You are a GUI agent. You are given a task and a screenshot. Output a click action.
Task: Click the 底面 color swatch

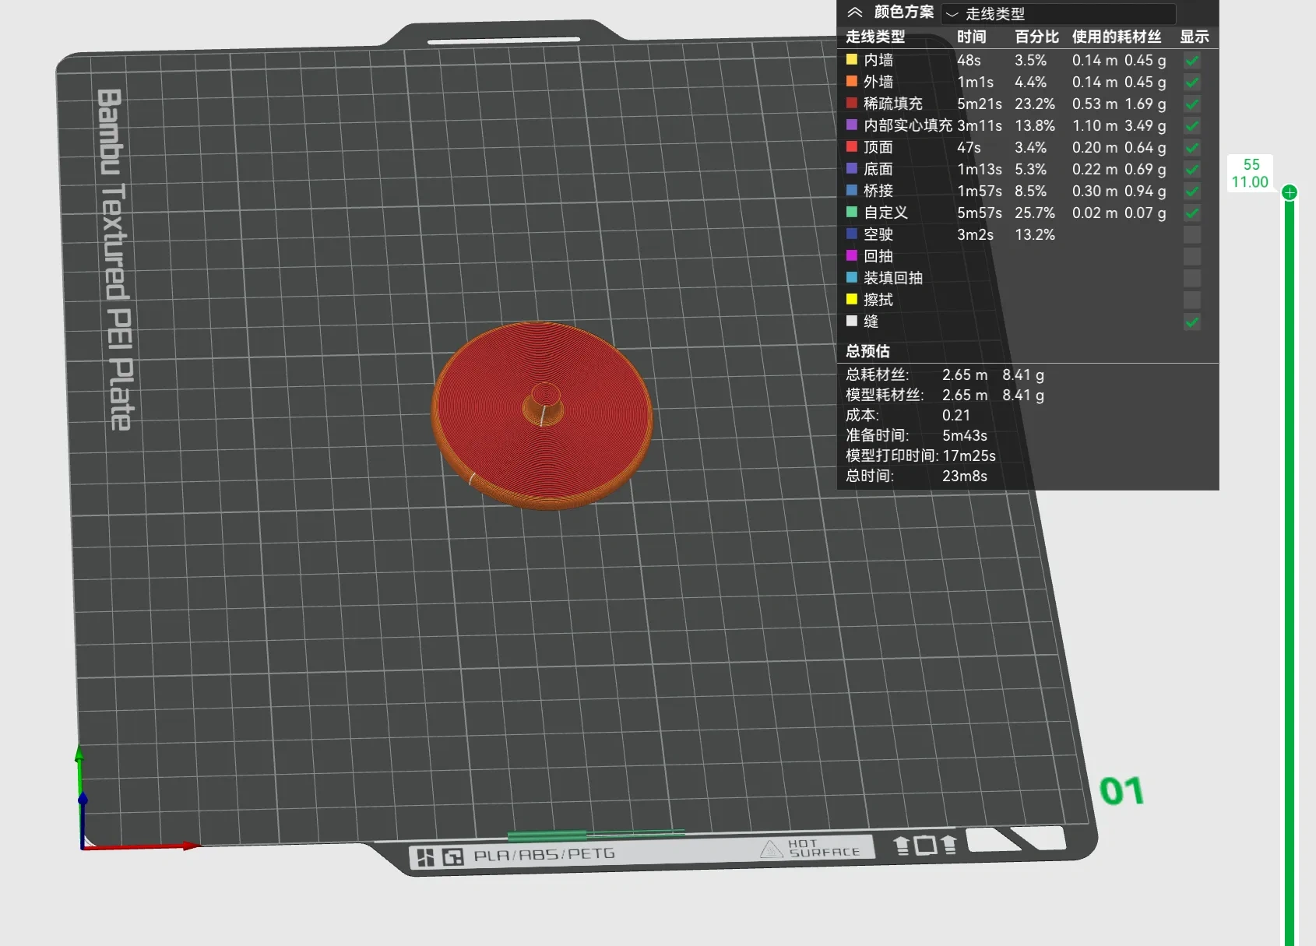click(x=852, y=168)
